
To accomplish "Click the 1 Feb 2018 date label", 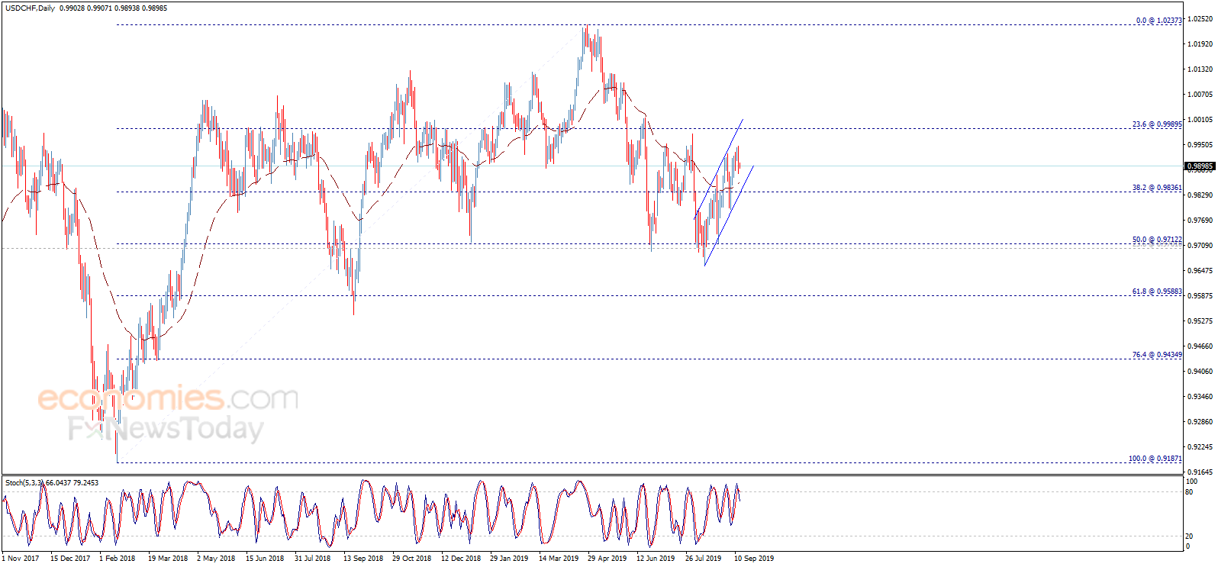I will [x=118, y=559].
